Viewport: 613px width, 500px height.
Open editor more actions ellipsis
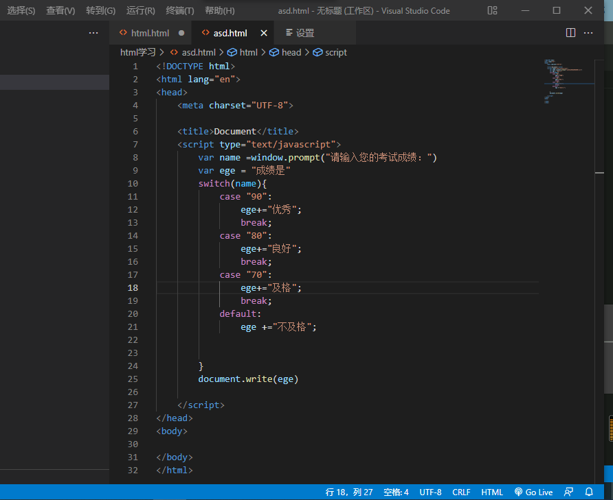[588, 33]
